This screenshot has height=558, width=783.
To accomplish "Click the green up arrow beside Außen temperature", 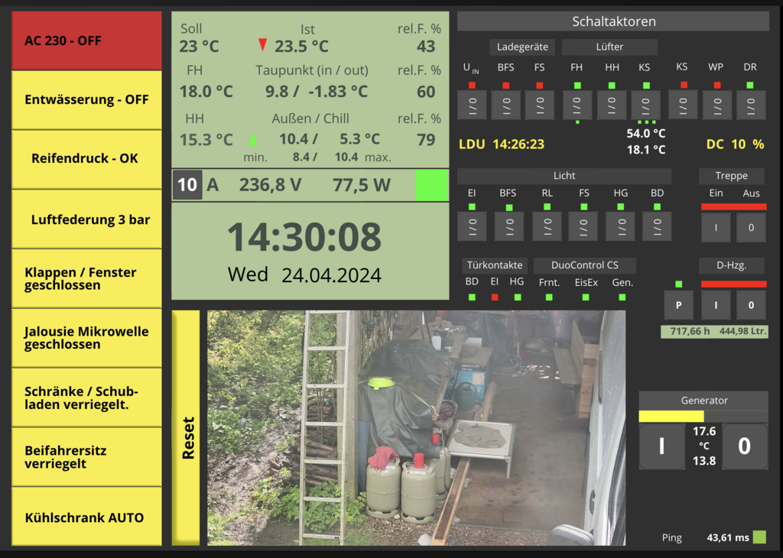I will click(x=253, y=140).
